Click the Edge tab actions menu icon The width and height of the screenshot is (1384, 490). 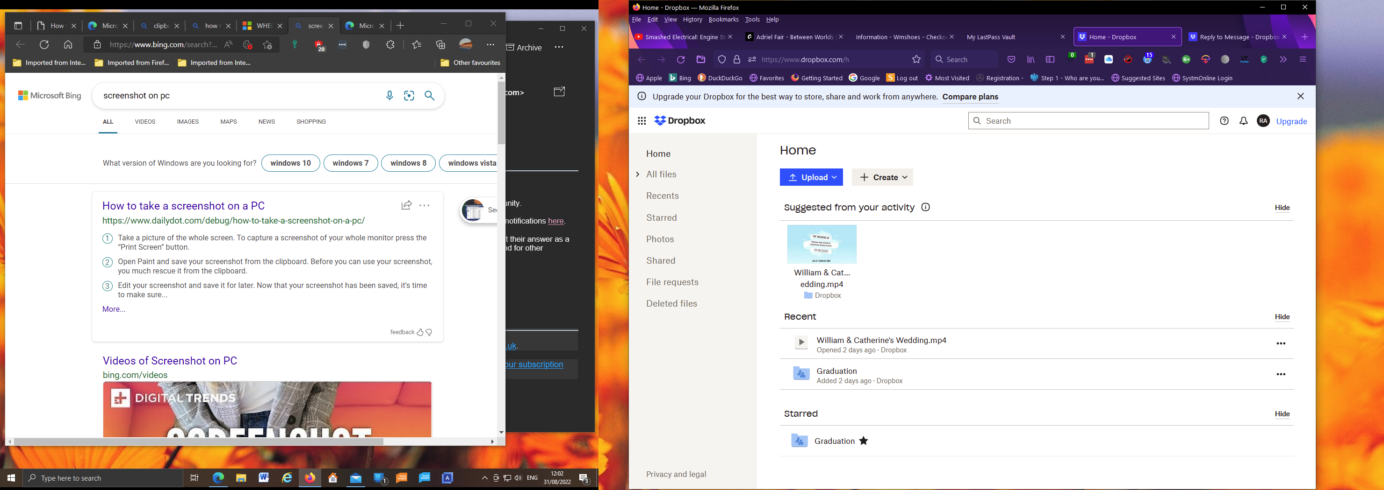pos(18,26)
